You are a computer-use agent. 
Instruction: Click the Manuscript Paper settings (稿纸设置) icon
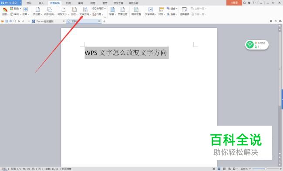pos(136,10)
